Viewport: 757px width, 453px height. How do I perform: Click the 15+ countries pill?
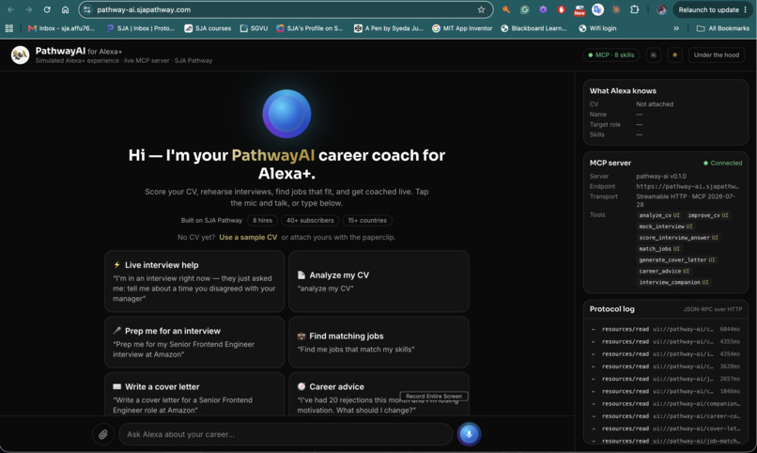367,220
